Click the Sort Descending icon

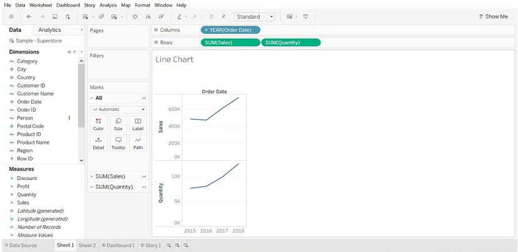(x=161, y=16)
